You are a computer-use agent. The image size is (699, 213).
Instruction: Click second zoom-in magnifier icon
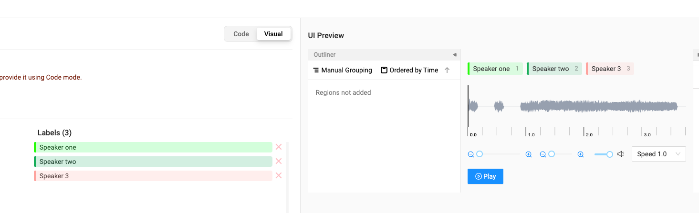pos(581,154)
